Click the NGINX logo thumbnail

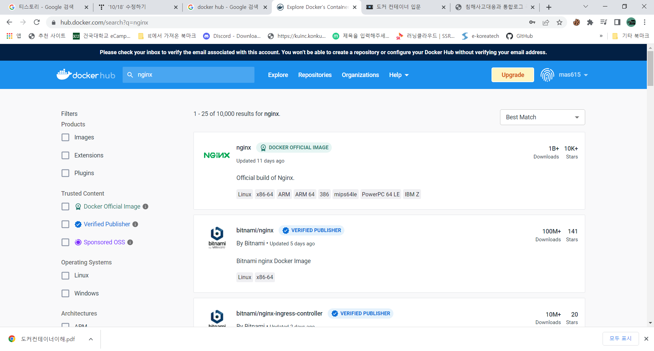click(x=217, y=155)
